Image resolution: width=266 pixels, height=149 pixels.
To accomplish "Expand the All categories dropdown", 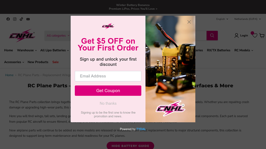I will pyautogui.click(x=58, y=36).
